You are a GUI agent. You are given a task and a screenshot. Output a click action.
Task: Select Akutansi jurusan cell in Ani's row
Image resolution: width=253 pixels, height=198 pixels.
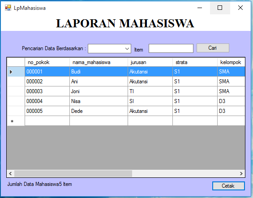coord(150,82)
